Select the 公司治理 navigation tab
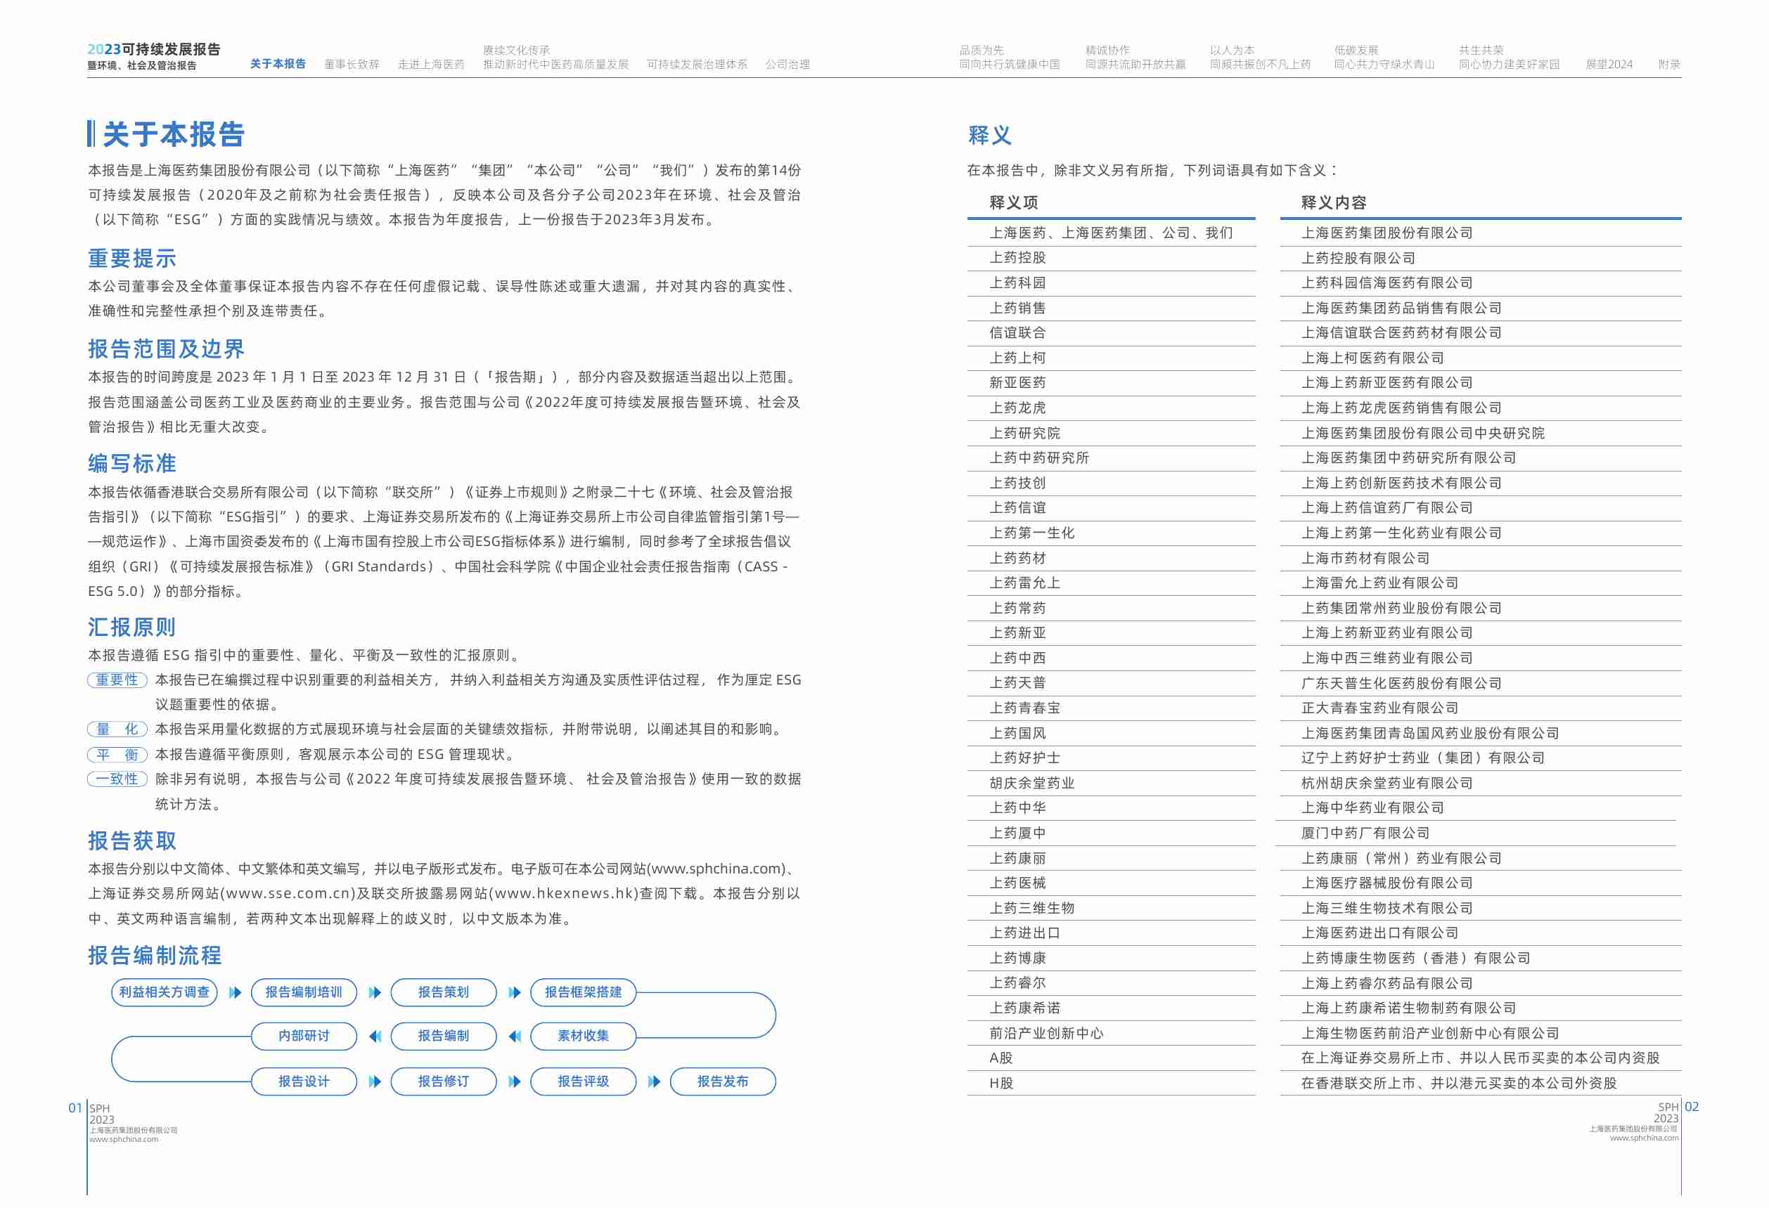The image size is (1769, 1208). [x=787, y=65]
